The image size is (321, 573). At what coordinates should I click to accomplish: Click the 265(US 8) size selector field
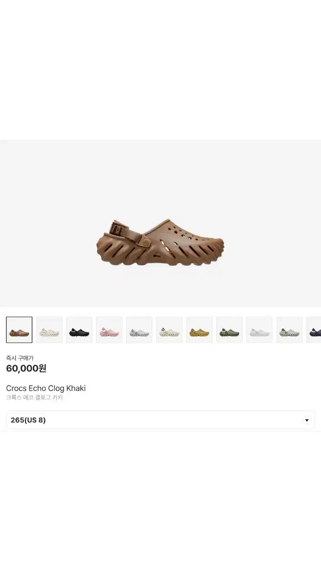point(160,420)
